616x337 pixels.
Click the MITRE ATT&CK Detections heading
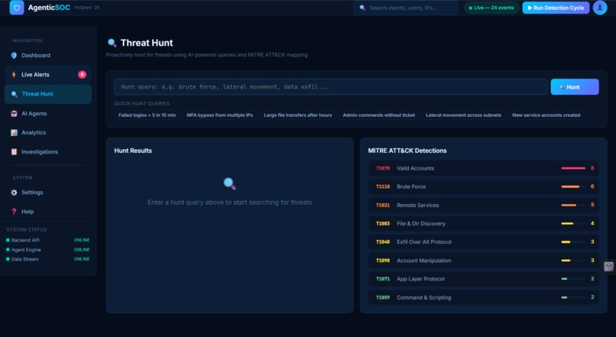(407, 151)
